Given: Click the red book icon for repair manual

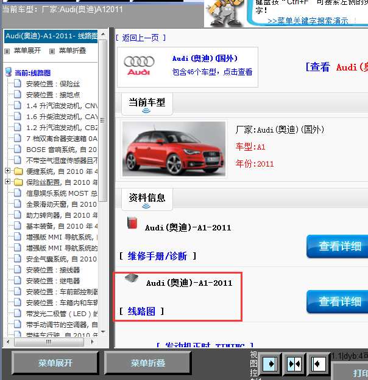Looking at the screenshot, I should click(x=132, y=223).
